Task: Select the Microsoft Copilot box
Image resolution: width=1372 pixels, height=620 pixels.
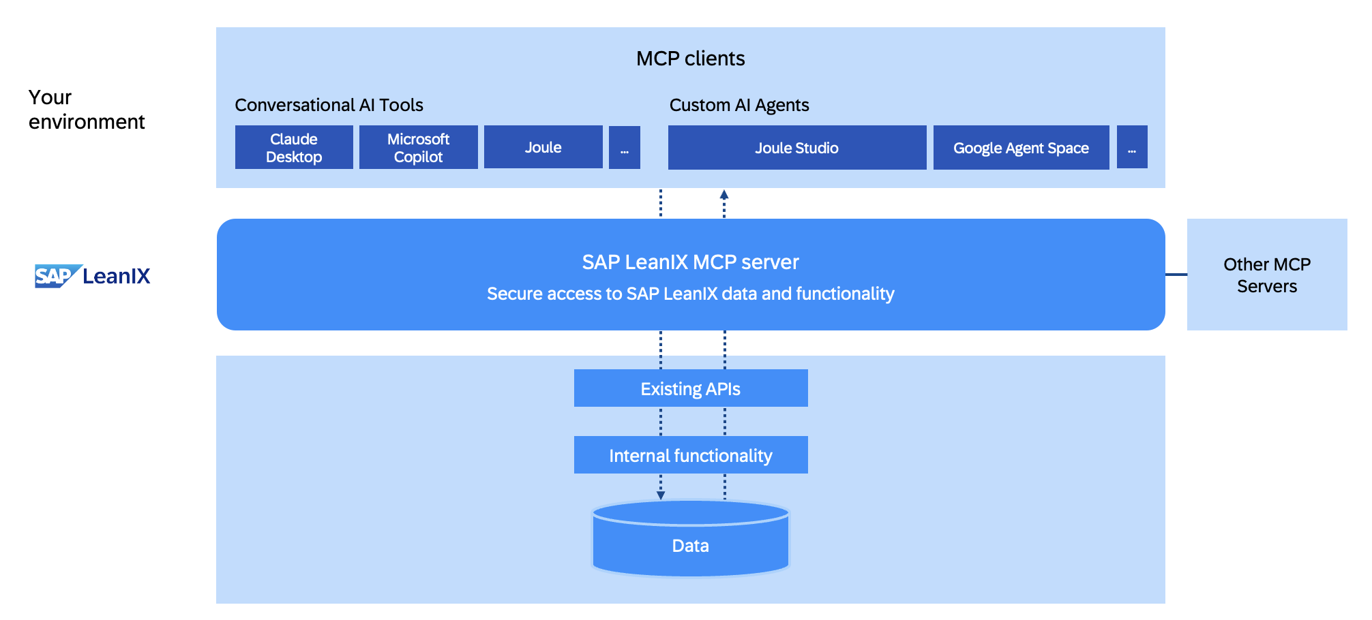Action: pos(419,147)
